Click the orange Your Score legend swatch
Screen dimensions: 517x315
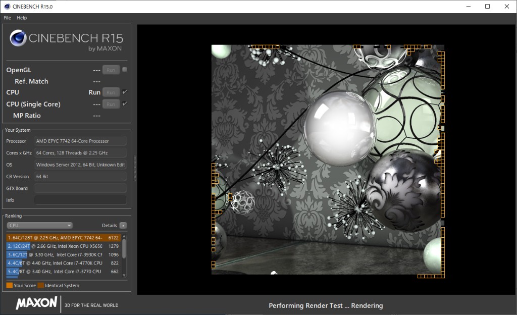(9, 286)
